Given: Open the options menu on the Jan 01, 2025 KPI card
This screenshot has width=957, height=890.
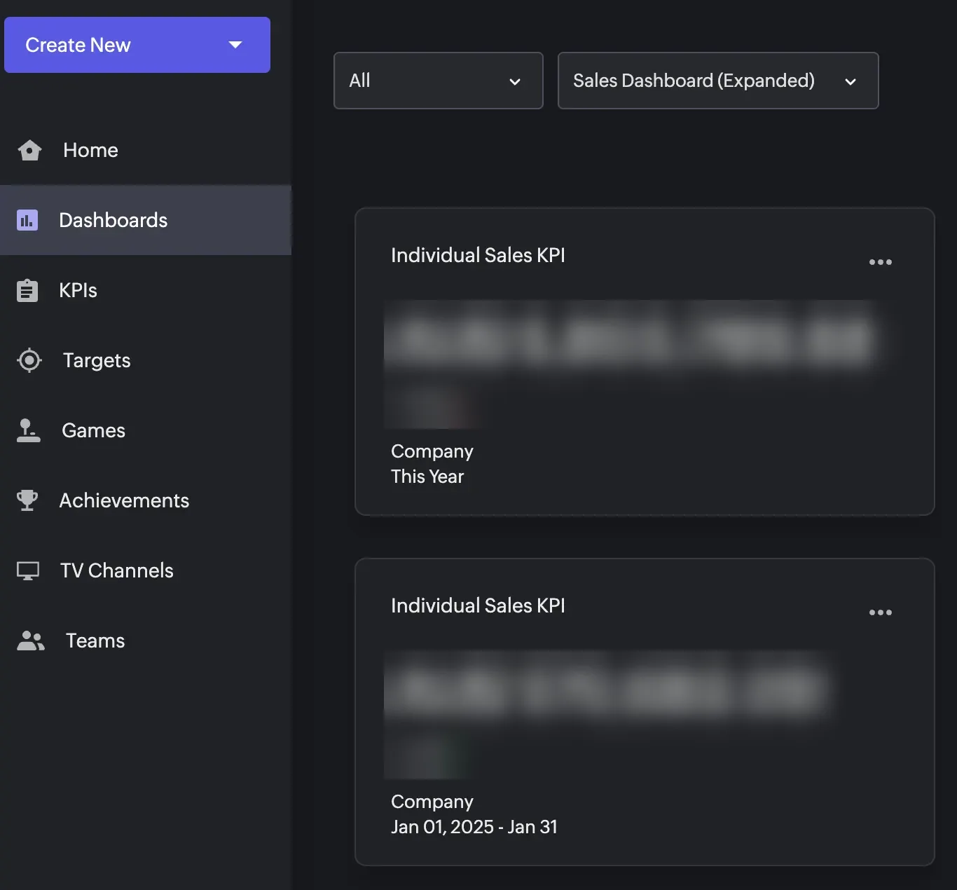Looking at the screenshot, I should coord(881,612).
